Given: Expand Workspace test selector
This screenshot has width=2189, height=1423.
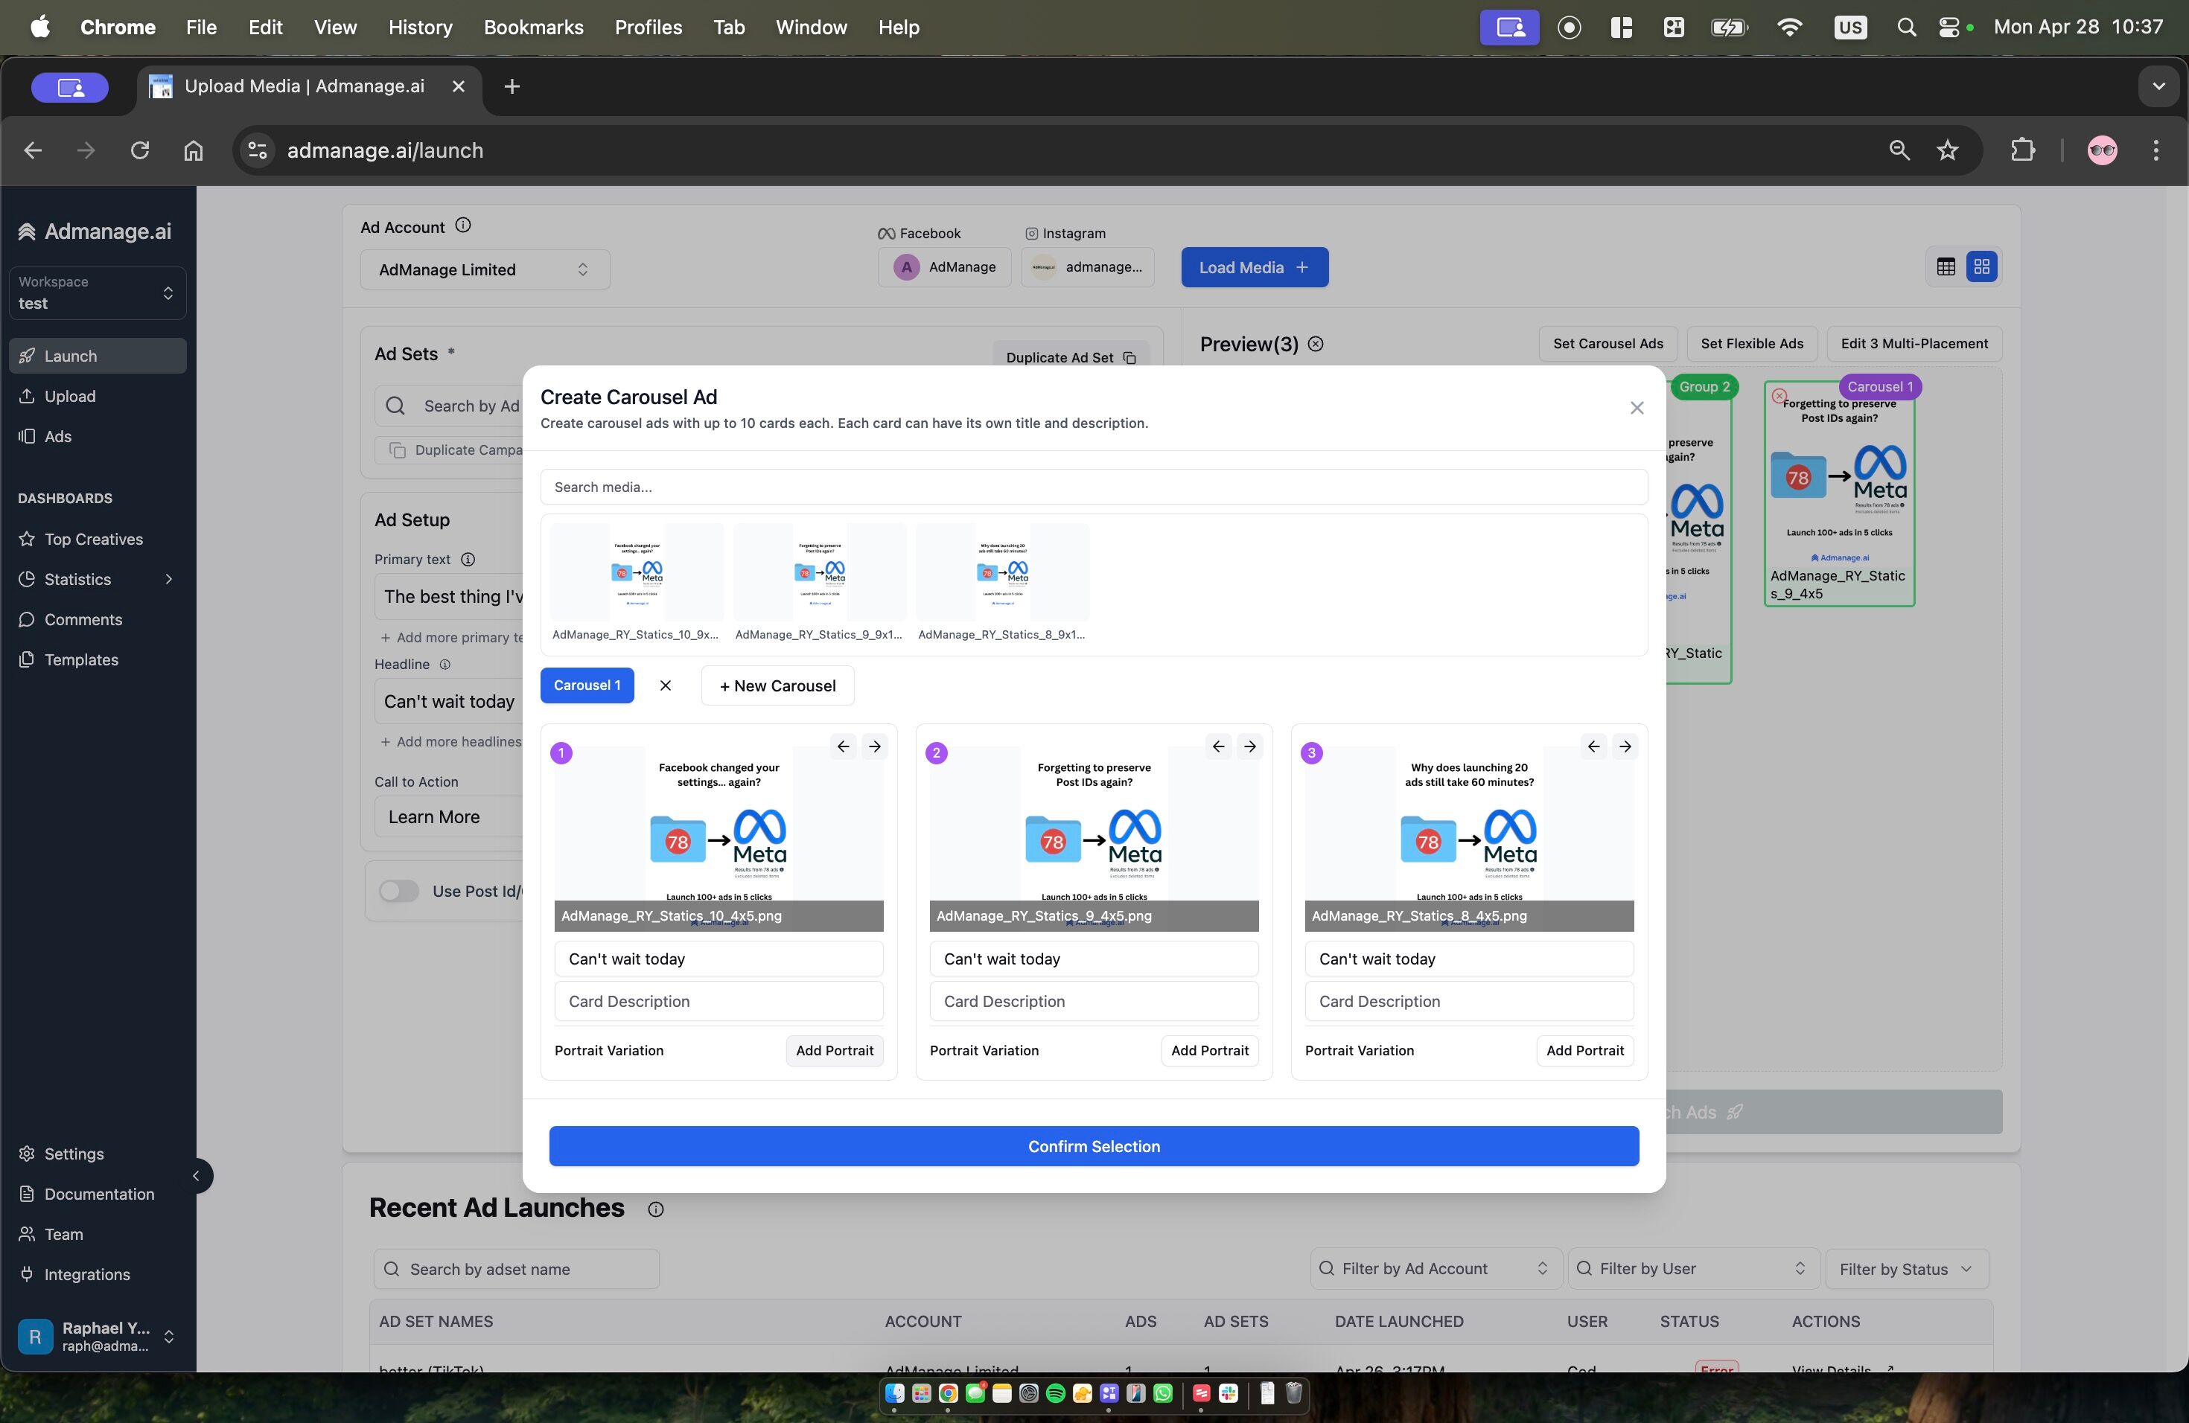Looking at the screenshot, I should click(97, 293).
